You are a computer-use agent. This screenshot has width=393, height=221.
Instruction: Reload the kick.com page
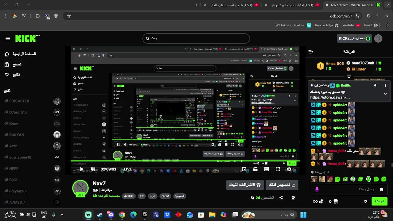click(368, 16)
